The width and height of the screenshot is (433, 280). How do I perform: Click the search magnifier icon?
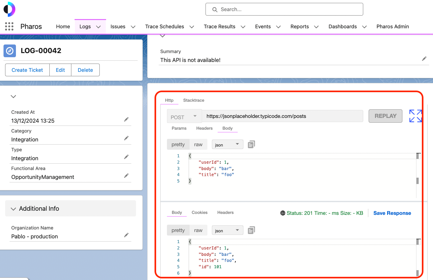(x=215, y=10)
